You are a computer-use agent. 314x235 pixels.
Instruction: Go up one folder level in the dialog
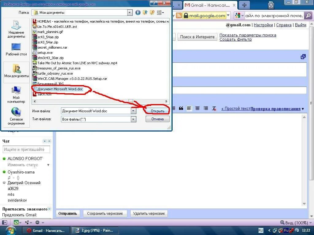pyautogui.click(x=145, y=13)
